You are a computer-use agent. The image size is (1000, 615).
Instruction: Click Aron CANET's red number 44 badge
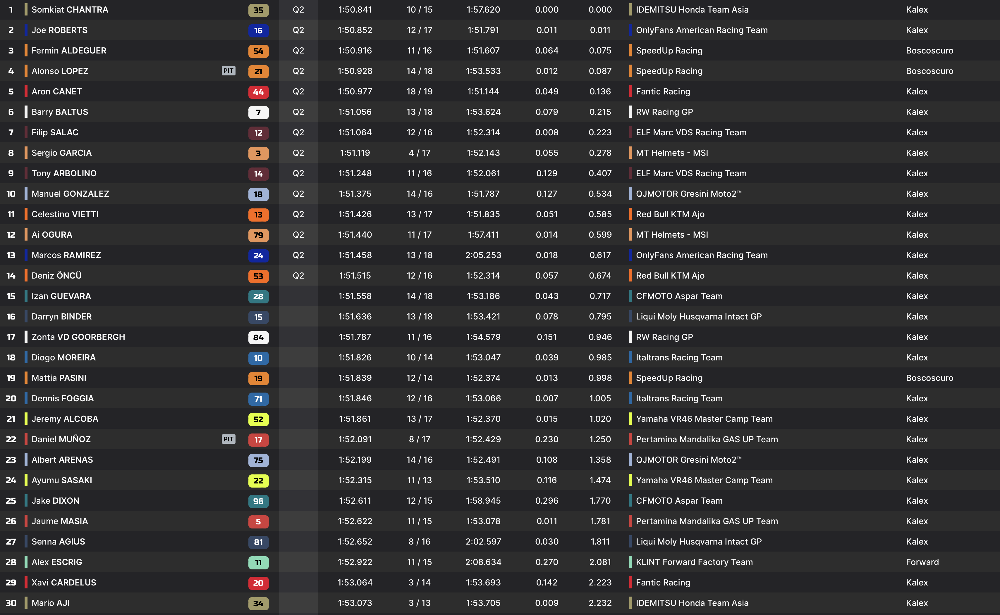(258, 91)
